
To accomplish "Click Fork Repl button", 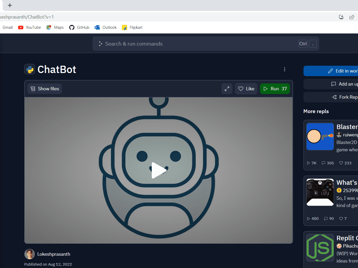I will [331, 97].
